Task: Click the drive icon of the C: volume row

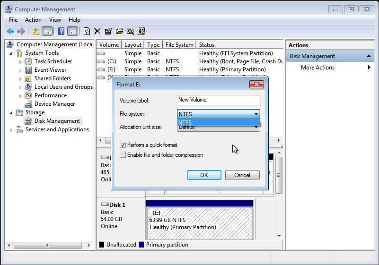Action: click(x=101, y=61)
